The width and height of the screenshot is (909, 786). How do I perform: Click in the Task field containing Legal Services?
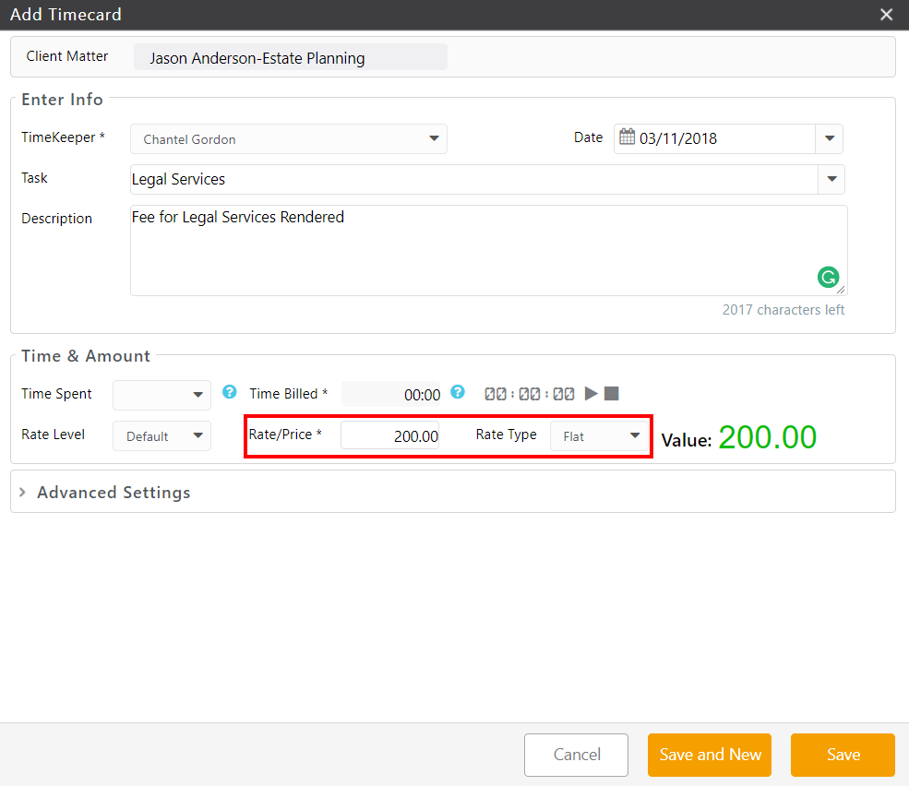coord(474,179)
